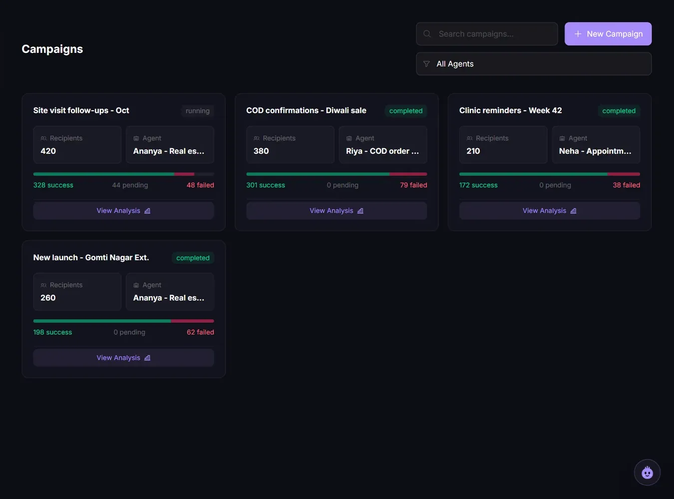Click agent icon in COD confirmations card
Viewport: 674px width, 499px height.
pyautogui.click(x=349, y=138)
